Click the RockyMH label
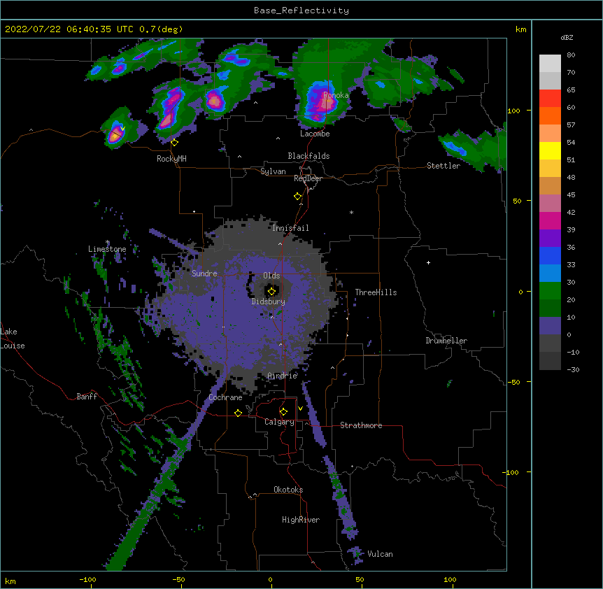The width and height of the screenshot is (603, 589). pyautogui.click(x=171, y=159)
